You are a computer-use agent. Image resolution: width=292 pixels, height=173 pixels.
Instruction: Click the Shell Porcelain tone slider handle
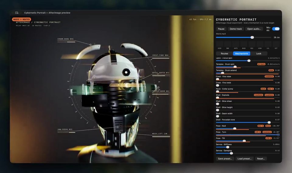(269, 122)
